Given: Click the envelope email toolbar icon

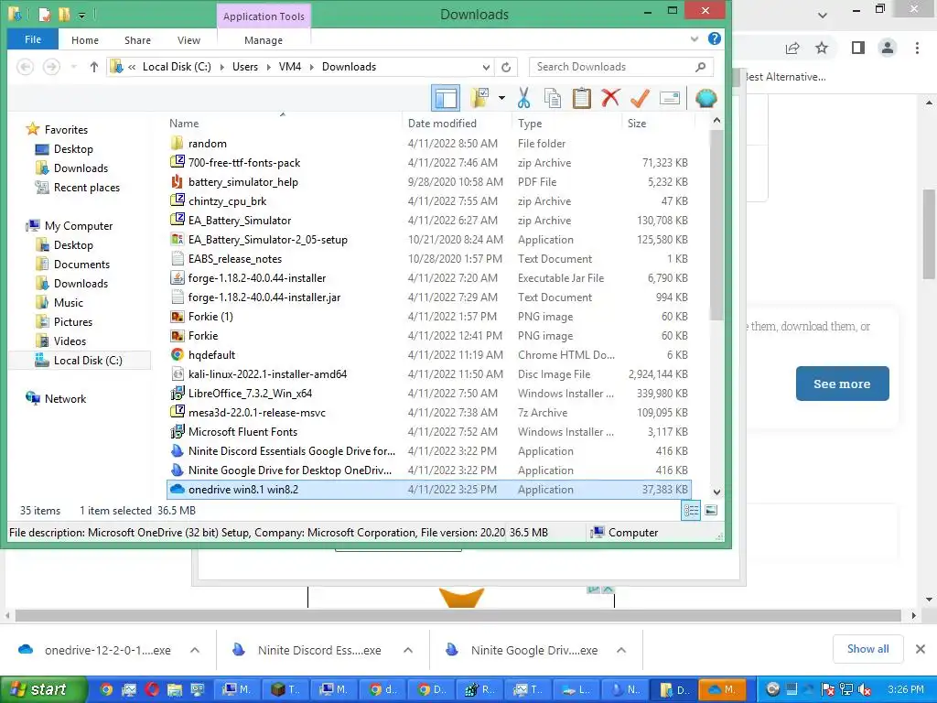Looking at the screenshot, I should tap(669, 98).
